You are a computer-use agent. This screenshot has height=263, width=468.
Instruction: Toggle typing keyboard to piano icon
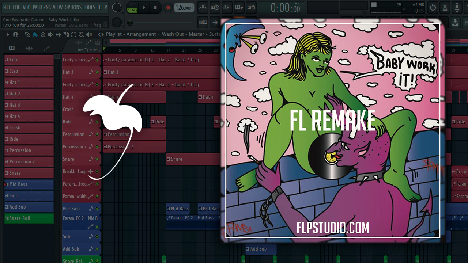203,22
